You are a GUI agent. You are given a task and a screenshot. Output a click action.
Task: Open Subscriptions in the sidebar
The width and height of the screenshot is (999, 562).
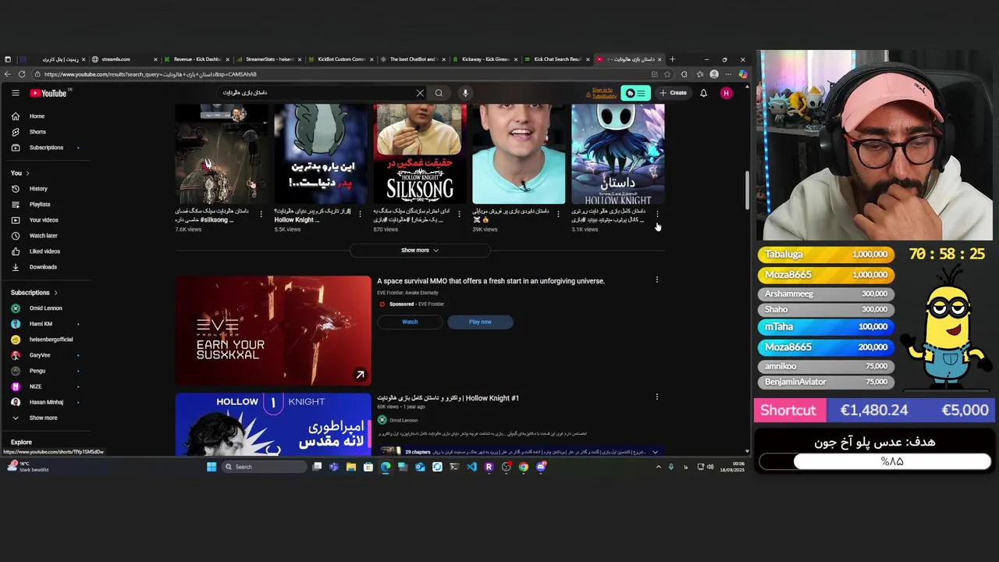click(47, 148)
